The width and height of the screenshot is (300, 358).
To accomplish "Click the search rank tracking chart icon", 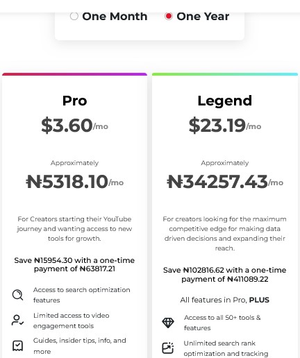I will 168,348.
